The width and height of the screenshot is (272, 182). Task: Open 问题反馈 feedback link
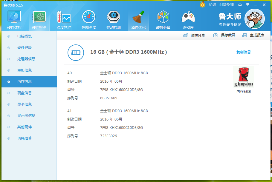(x=227, y=5)
